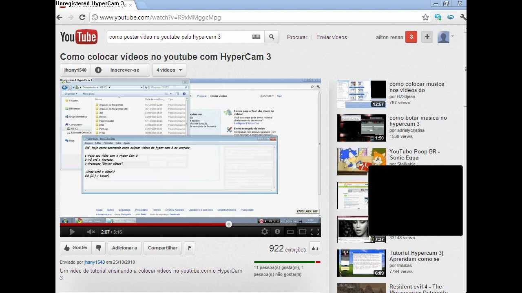This screenshot has width=522, height=293.
Task: Click the blue chat bubble extension icon
Action: (451, 17)
